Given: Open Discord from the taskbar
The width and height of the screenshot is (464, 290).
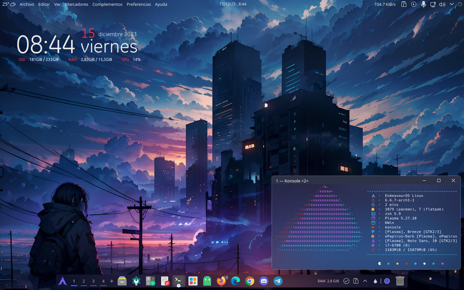Looking at the screenshot, I should (264, 281).
